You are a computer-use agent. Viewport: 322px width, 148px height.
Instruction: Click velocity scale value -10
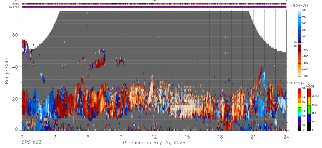pos(294,46)
